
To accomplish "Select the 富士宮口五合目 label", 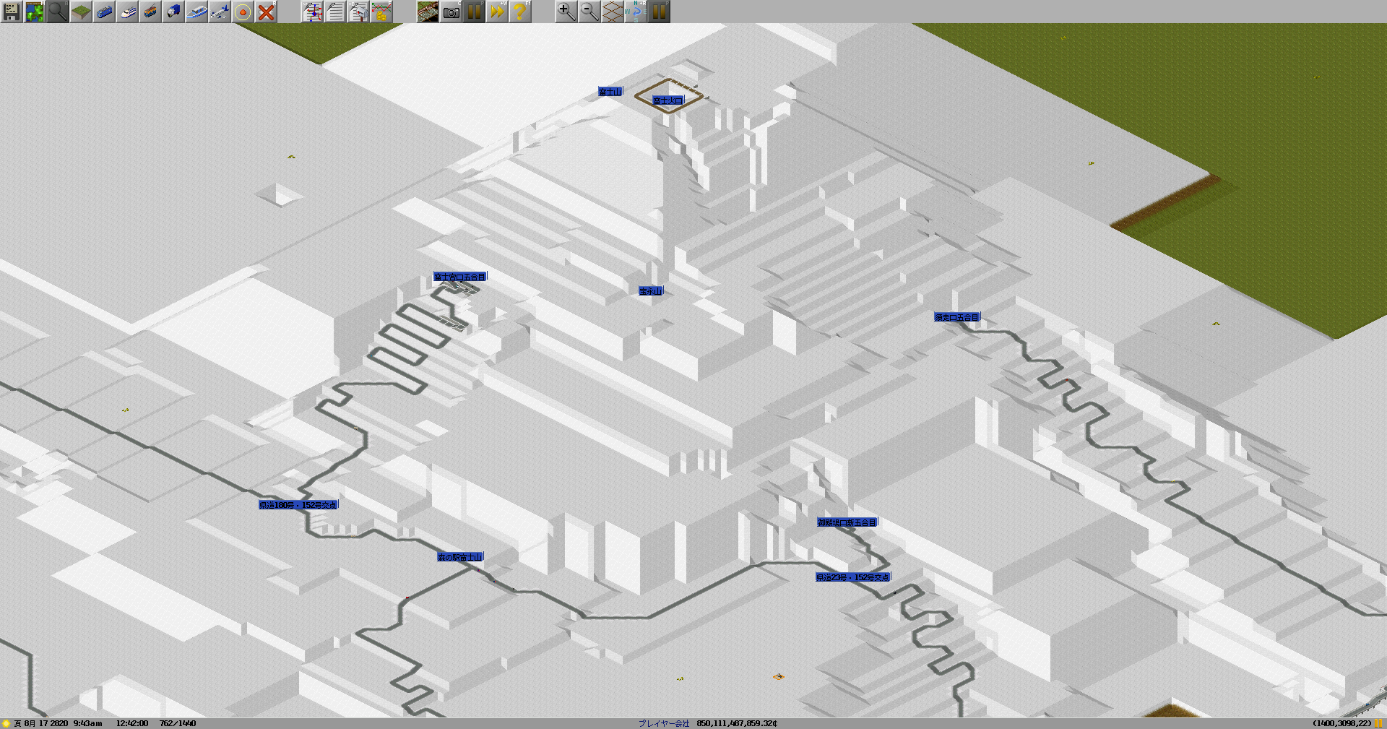I will 460,277.
